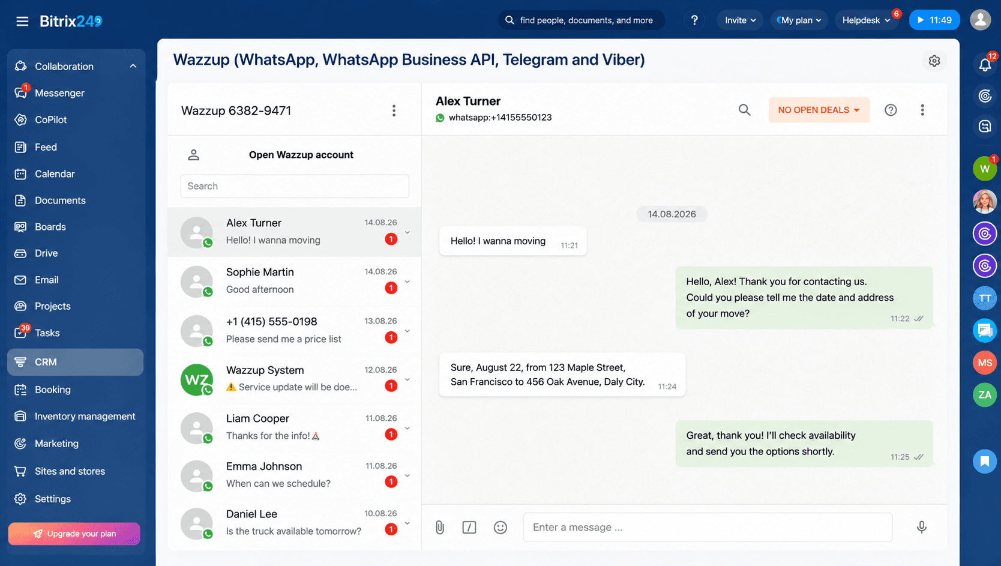Open message templates slash icon

(469, 527)
